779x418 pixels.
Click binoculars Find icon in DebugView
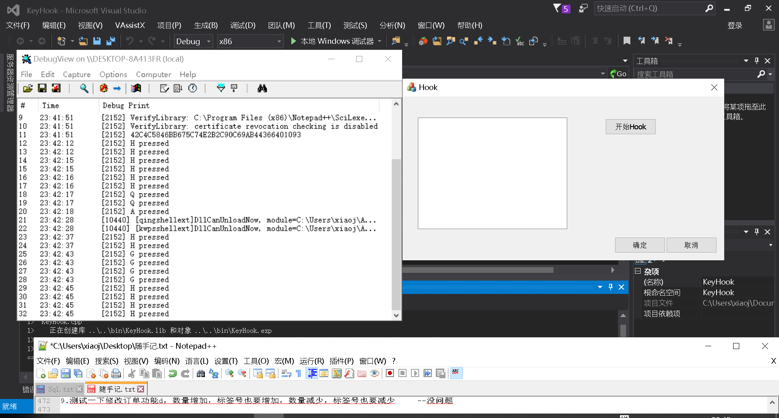click(x=262, y=88)
